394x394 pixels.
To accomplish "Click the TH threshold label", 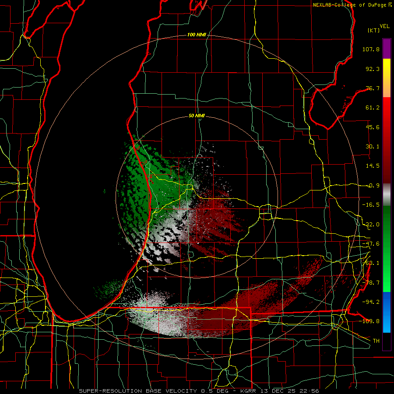I will point(376,341).
